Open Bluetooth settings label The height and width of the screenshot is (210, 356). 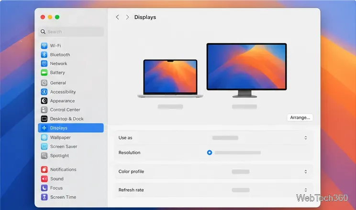click(60, 54)
